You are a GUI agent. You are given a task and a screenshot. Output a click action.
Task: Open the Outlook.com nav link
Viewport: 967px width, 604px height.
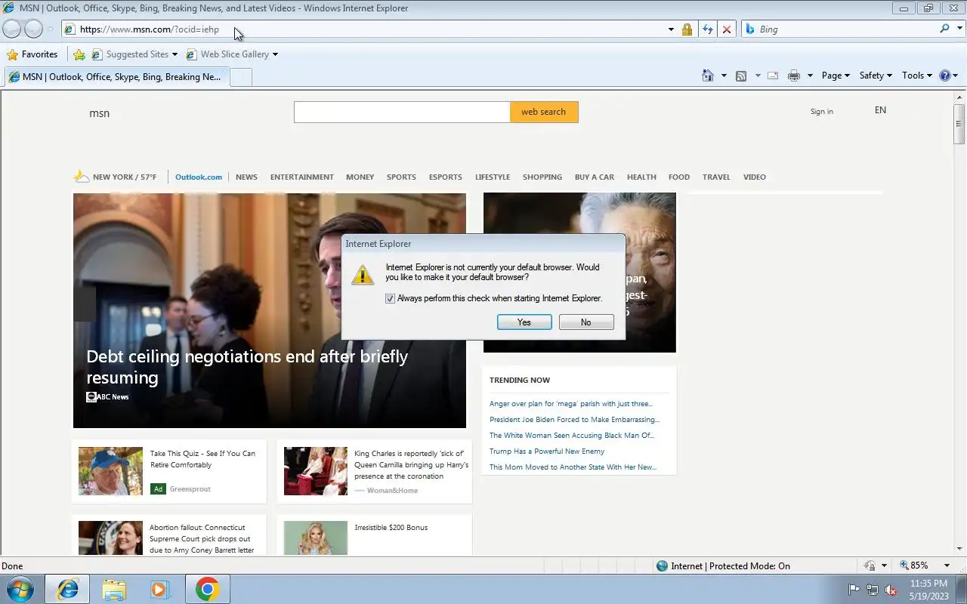click(x=199, y=177)
